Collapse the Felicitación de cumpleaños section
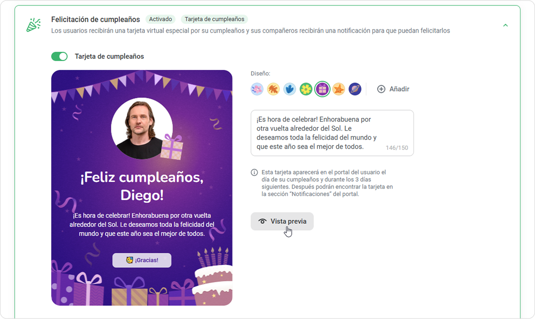The width and height of the screenshot is (535, 319). click(506, 25)
